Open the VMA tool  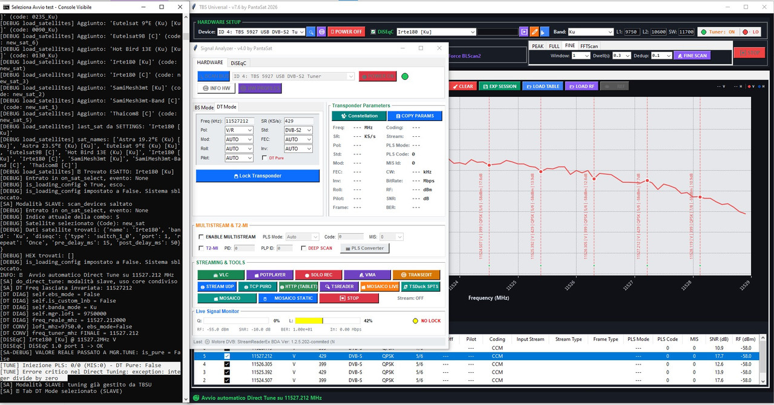pyautogui.click(x=367, y=275)
